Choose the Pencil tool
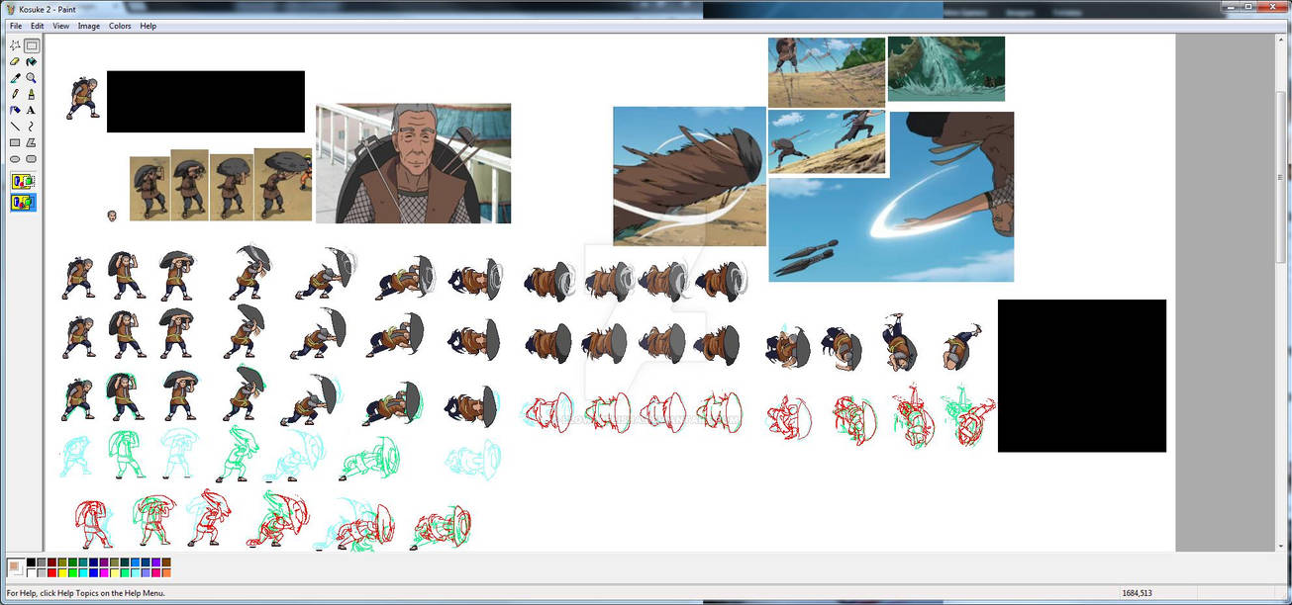Image resolution: width=1292 pixels, height=605 pixels. [15, 94]
